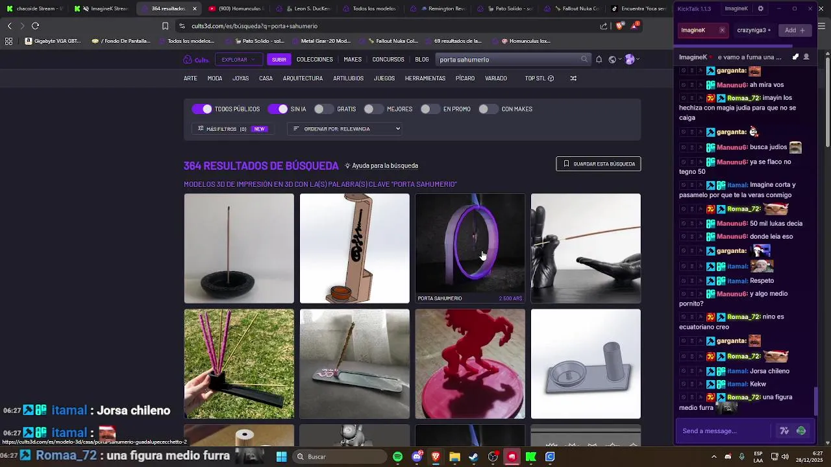Open the Concursos menu item
The image size is (831, 467).
click(x=388, y=60)
